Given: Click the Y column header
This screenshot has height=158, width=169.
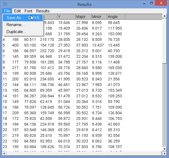Looking at the screenshot, I should [x=66, y=17].
